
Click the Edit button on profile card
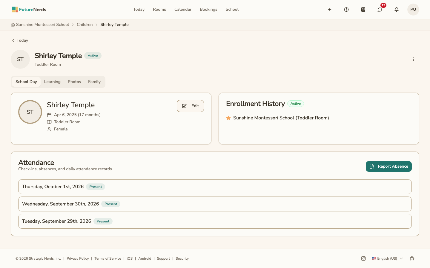(190, 106)
